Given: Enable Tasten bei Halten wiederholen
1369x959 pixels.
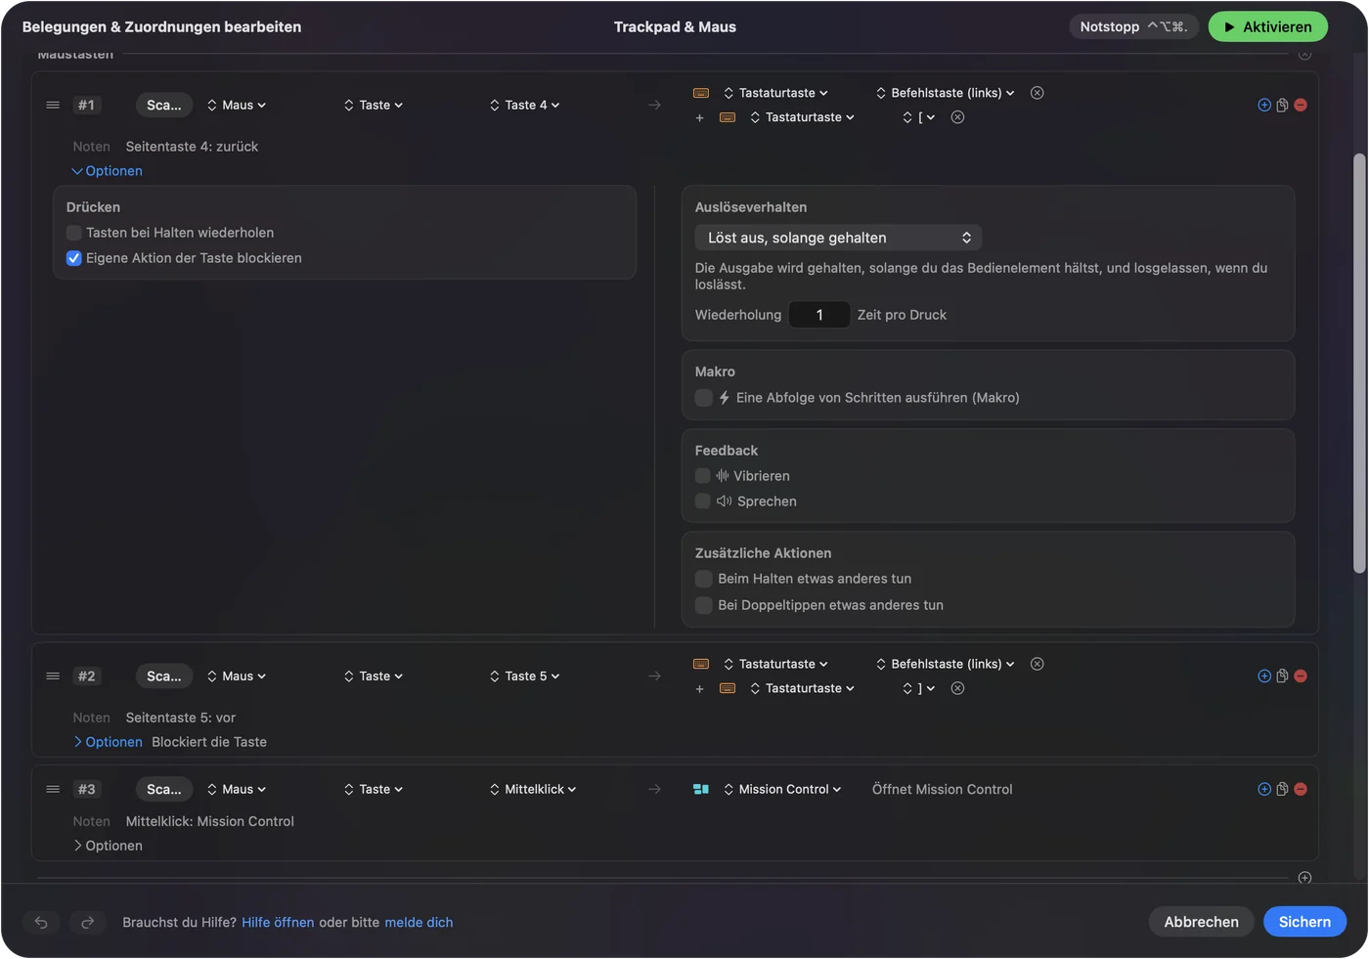Looking at the screenshot, I should [x=73, y=233].
